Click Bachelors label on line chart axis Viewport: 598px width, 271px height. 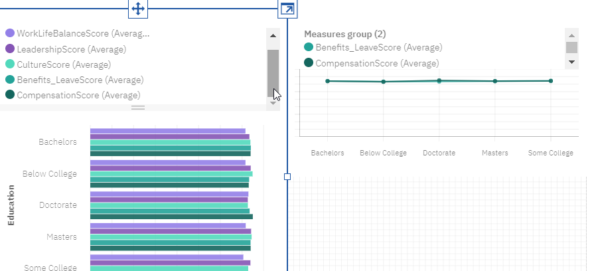[x=328, y=153]
